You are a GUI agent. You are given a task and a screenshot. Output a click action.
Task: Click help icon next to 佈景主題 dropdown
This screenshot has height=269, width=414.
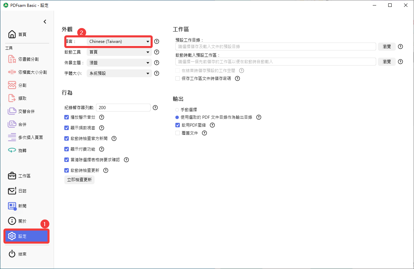click(x=157, y=63)
